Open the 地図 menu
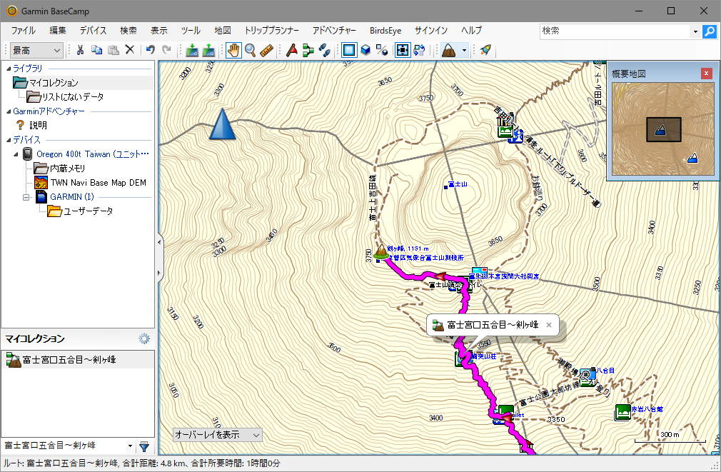Screen dimensions: 721x472 223,31
